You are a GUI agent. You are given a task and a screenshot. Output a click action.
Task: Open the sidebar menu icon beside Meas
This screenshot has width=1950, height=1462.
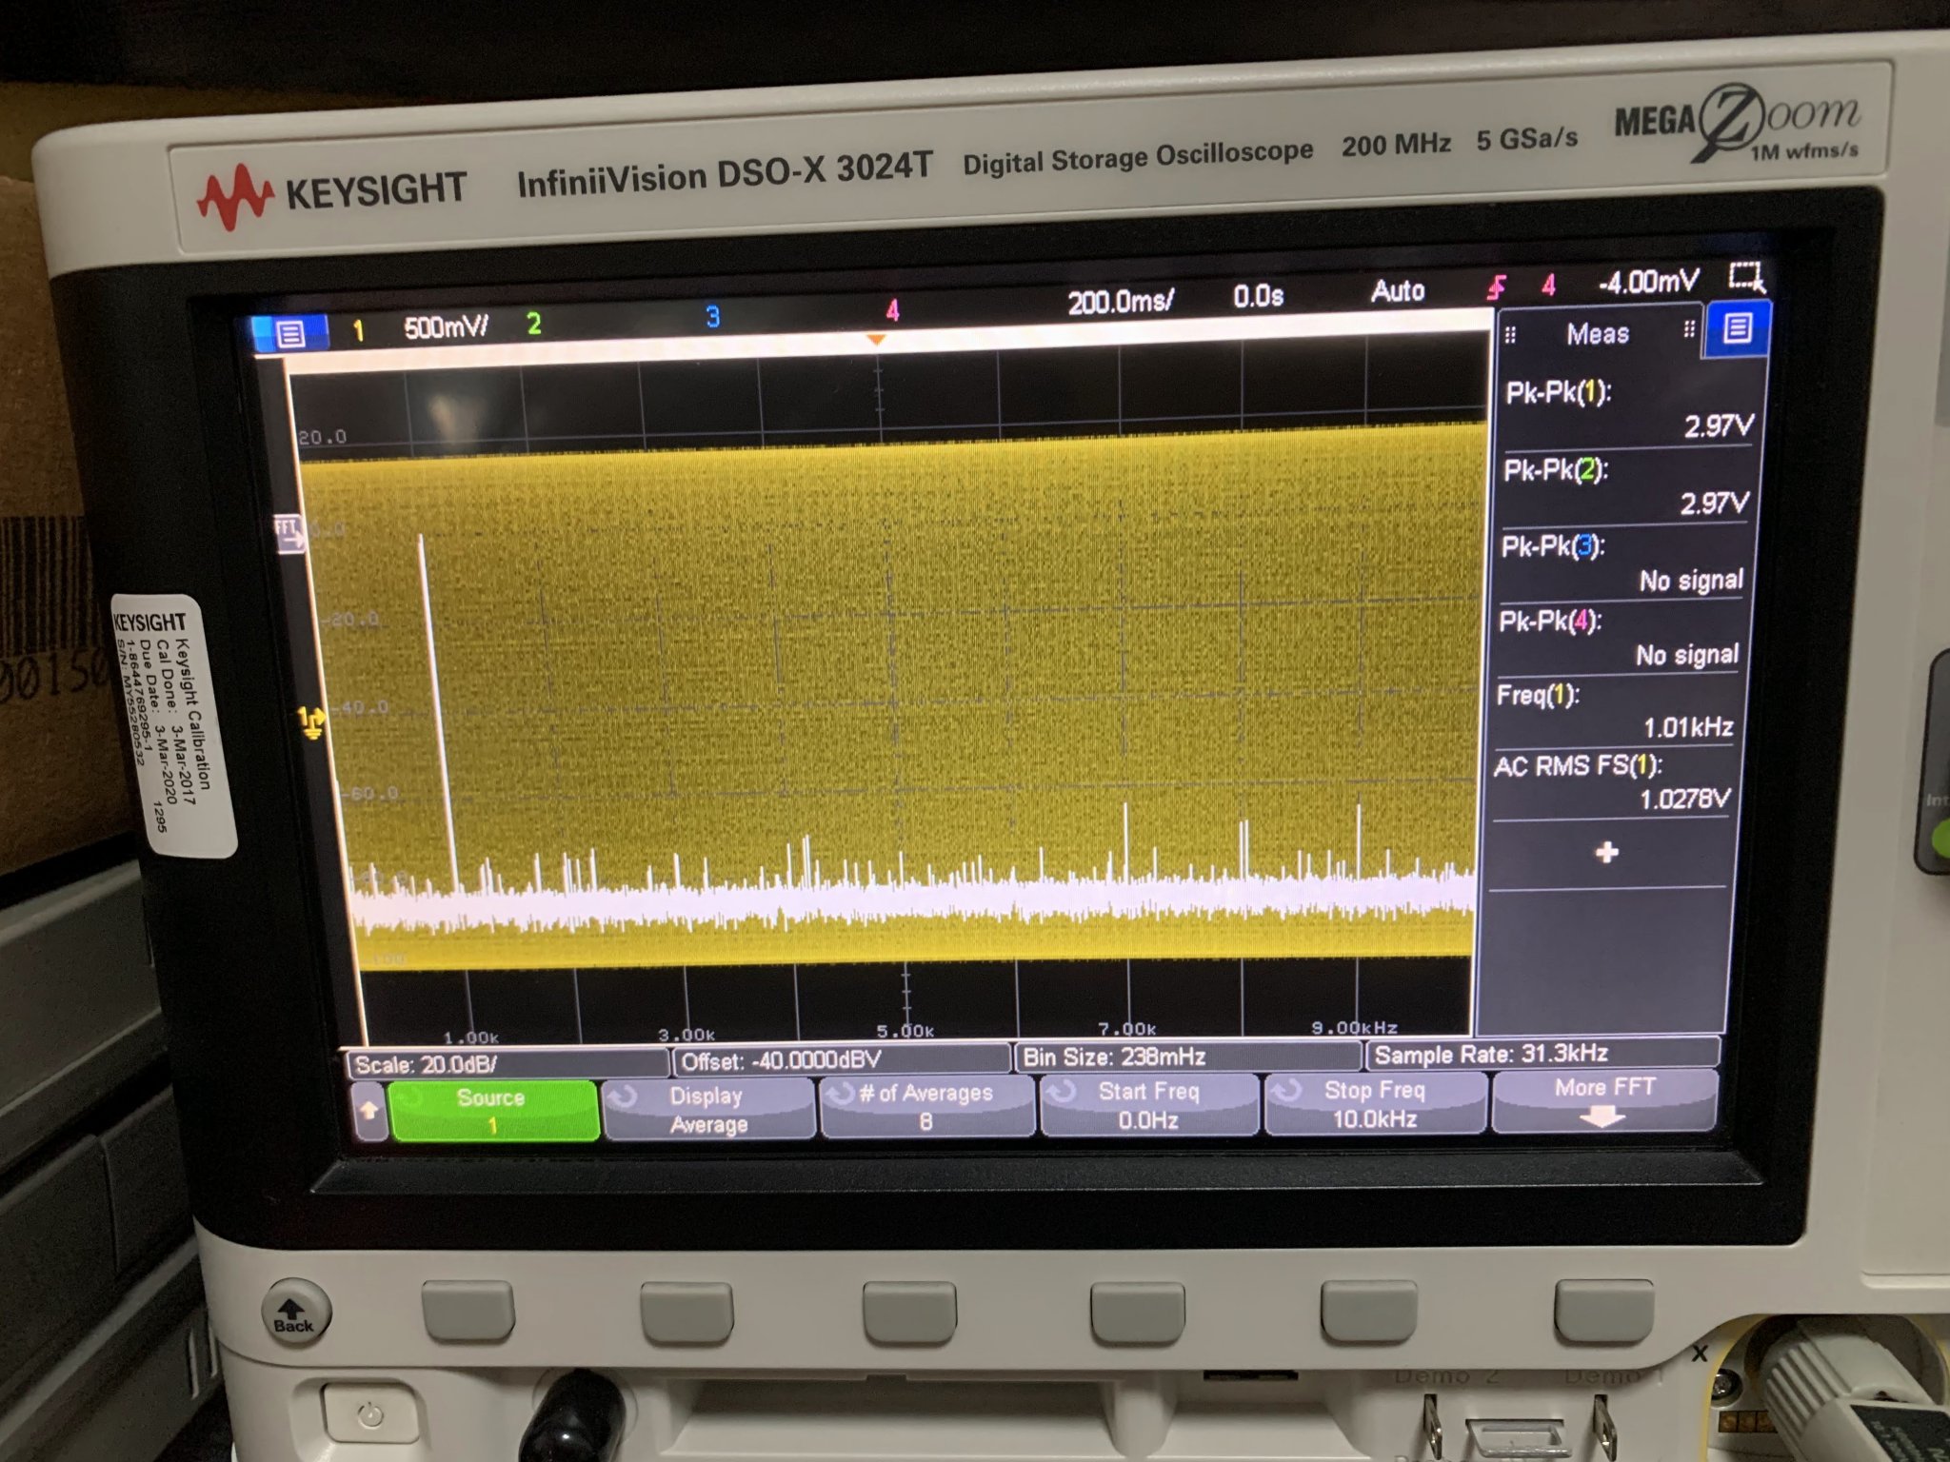point(1737,329)
